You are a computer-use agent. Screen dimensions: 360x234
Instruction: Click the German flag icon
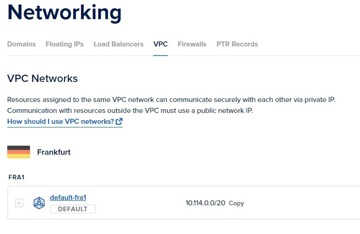click(x=19, y=152)
